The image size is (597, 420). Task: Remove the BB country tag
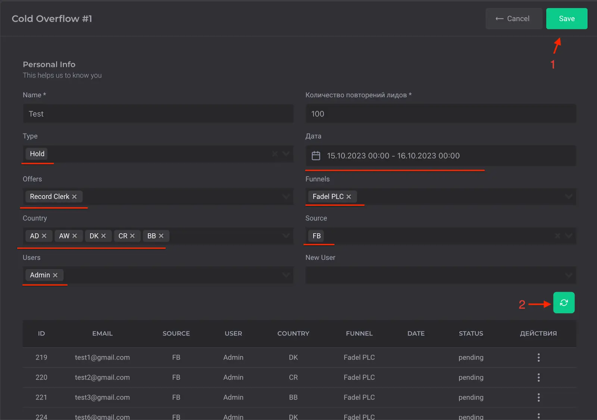(161, 236)
